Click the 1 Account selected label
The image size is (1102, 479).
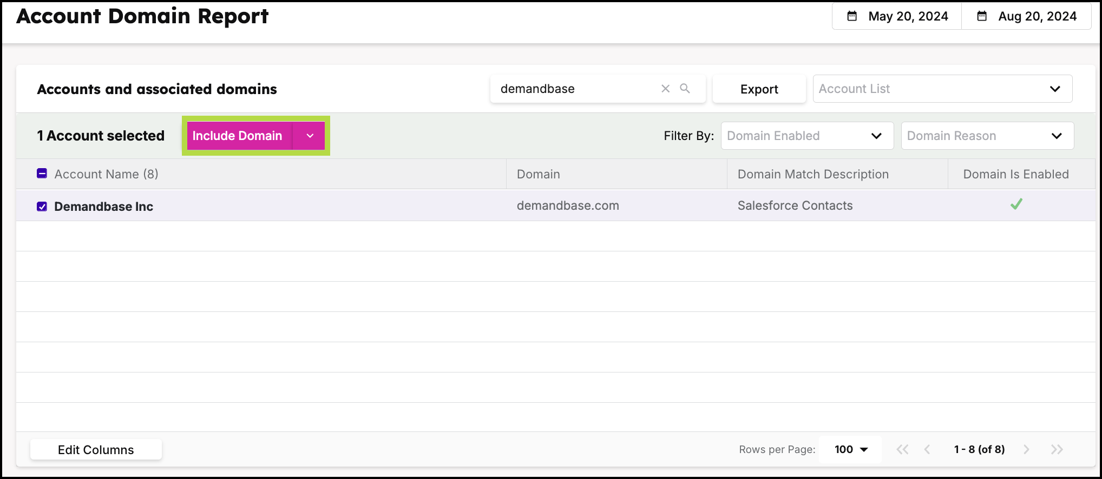click(x=101, y=136)
